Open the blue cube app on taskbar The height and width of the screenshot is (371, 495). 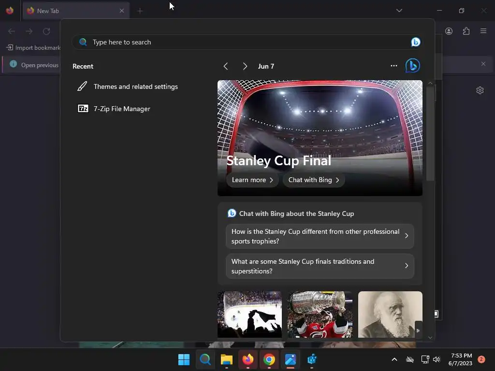[x=312, y=359]
